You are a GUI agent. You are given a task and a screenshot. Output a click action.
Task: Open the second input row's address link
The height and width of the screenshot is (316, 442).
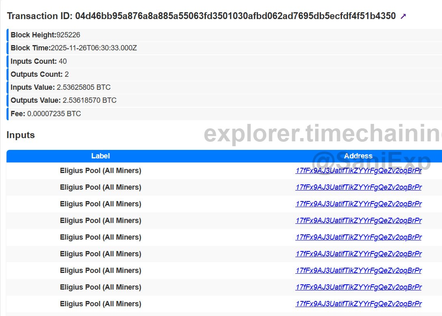359,187
